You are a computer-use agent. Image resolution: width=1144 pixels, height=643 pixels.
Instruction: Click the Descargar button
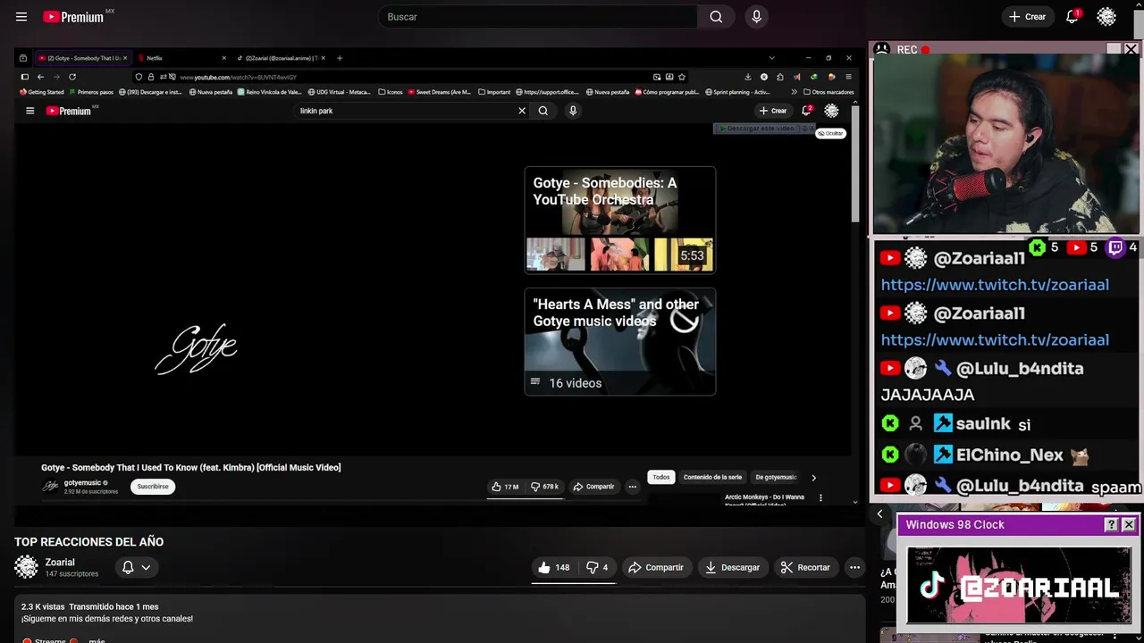pos(732,567)
